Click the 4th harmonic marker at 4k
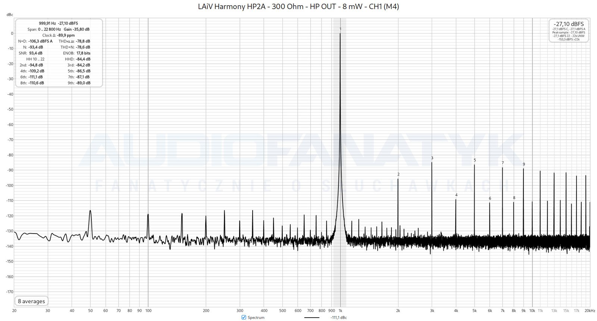Viewport: 597px width, 321px height. click(456, 195)
